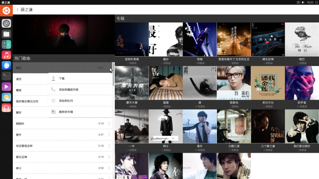Open the album cover 怪咖
Screen dimensions: 319x179
coord(200,39)
